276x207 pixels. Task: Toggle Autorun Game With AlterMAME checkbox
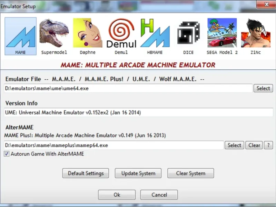7,154
